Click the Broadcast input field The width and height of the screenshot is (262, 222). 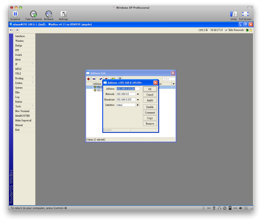point(126,100)
